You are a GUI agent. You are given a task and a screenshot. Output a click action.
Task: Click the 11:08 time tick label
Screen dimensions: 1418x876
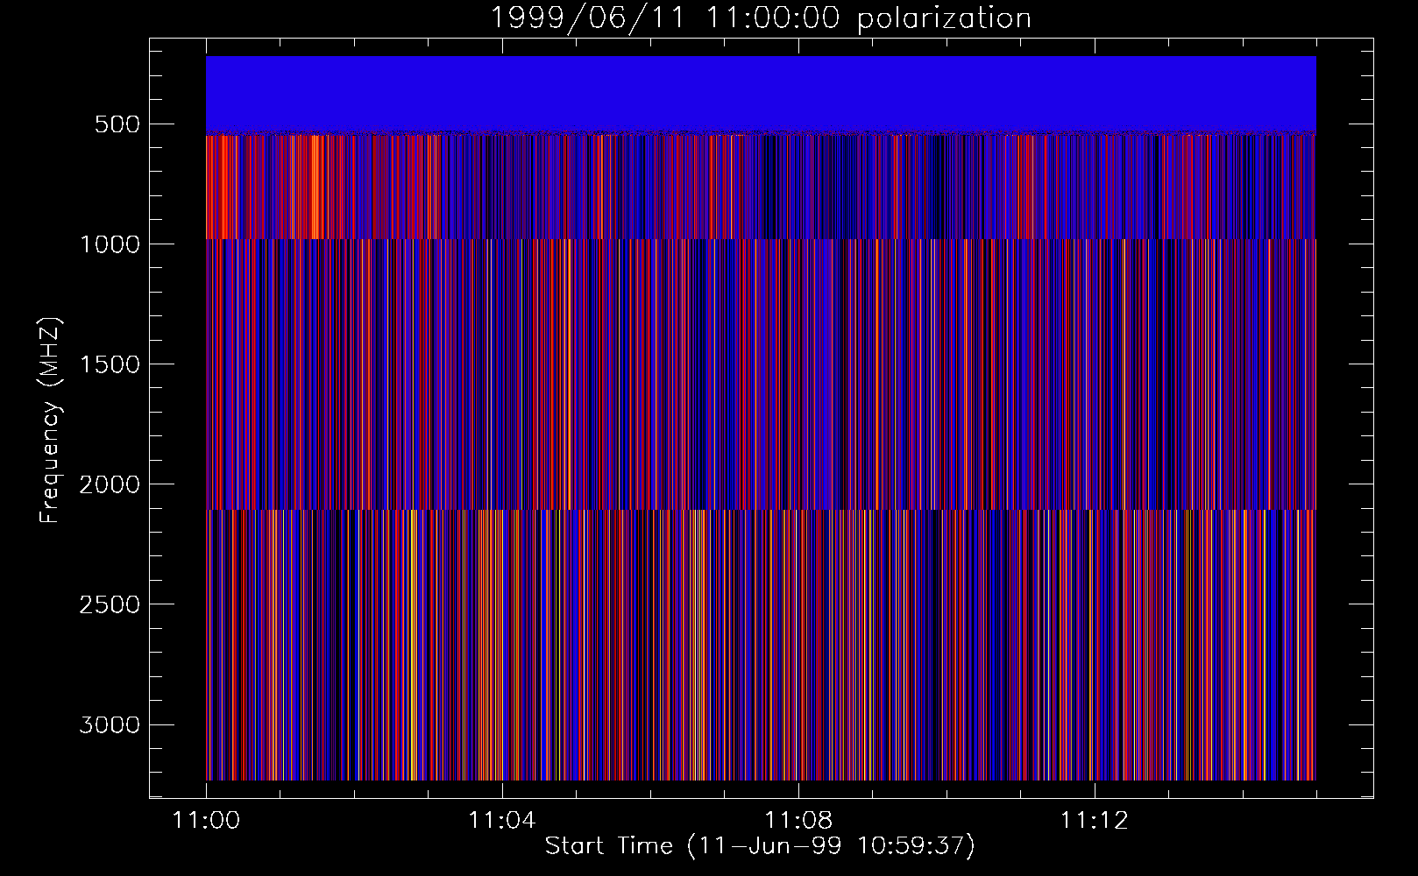(798, 821)
